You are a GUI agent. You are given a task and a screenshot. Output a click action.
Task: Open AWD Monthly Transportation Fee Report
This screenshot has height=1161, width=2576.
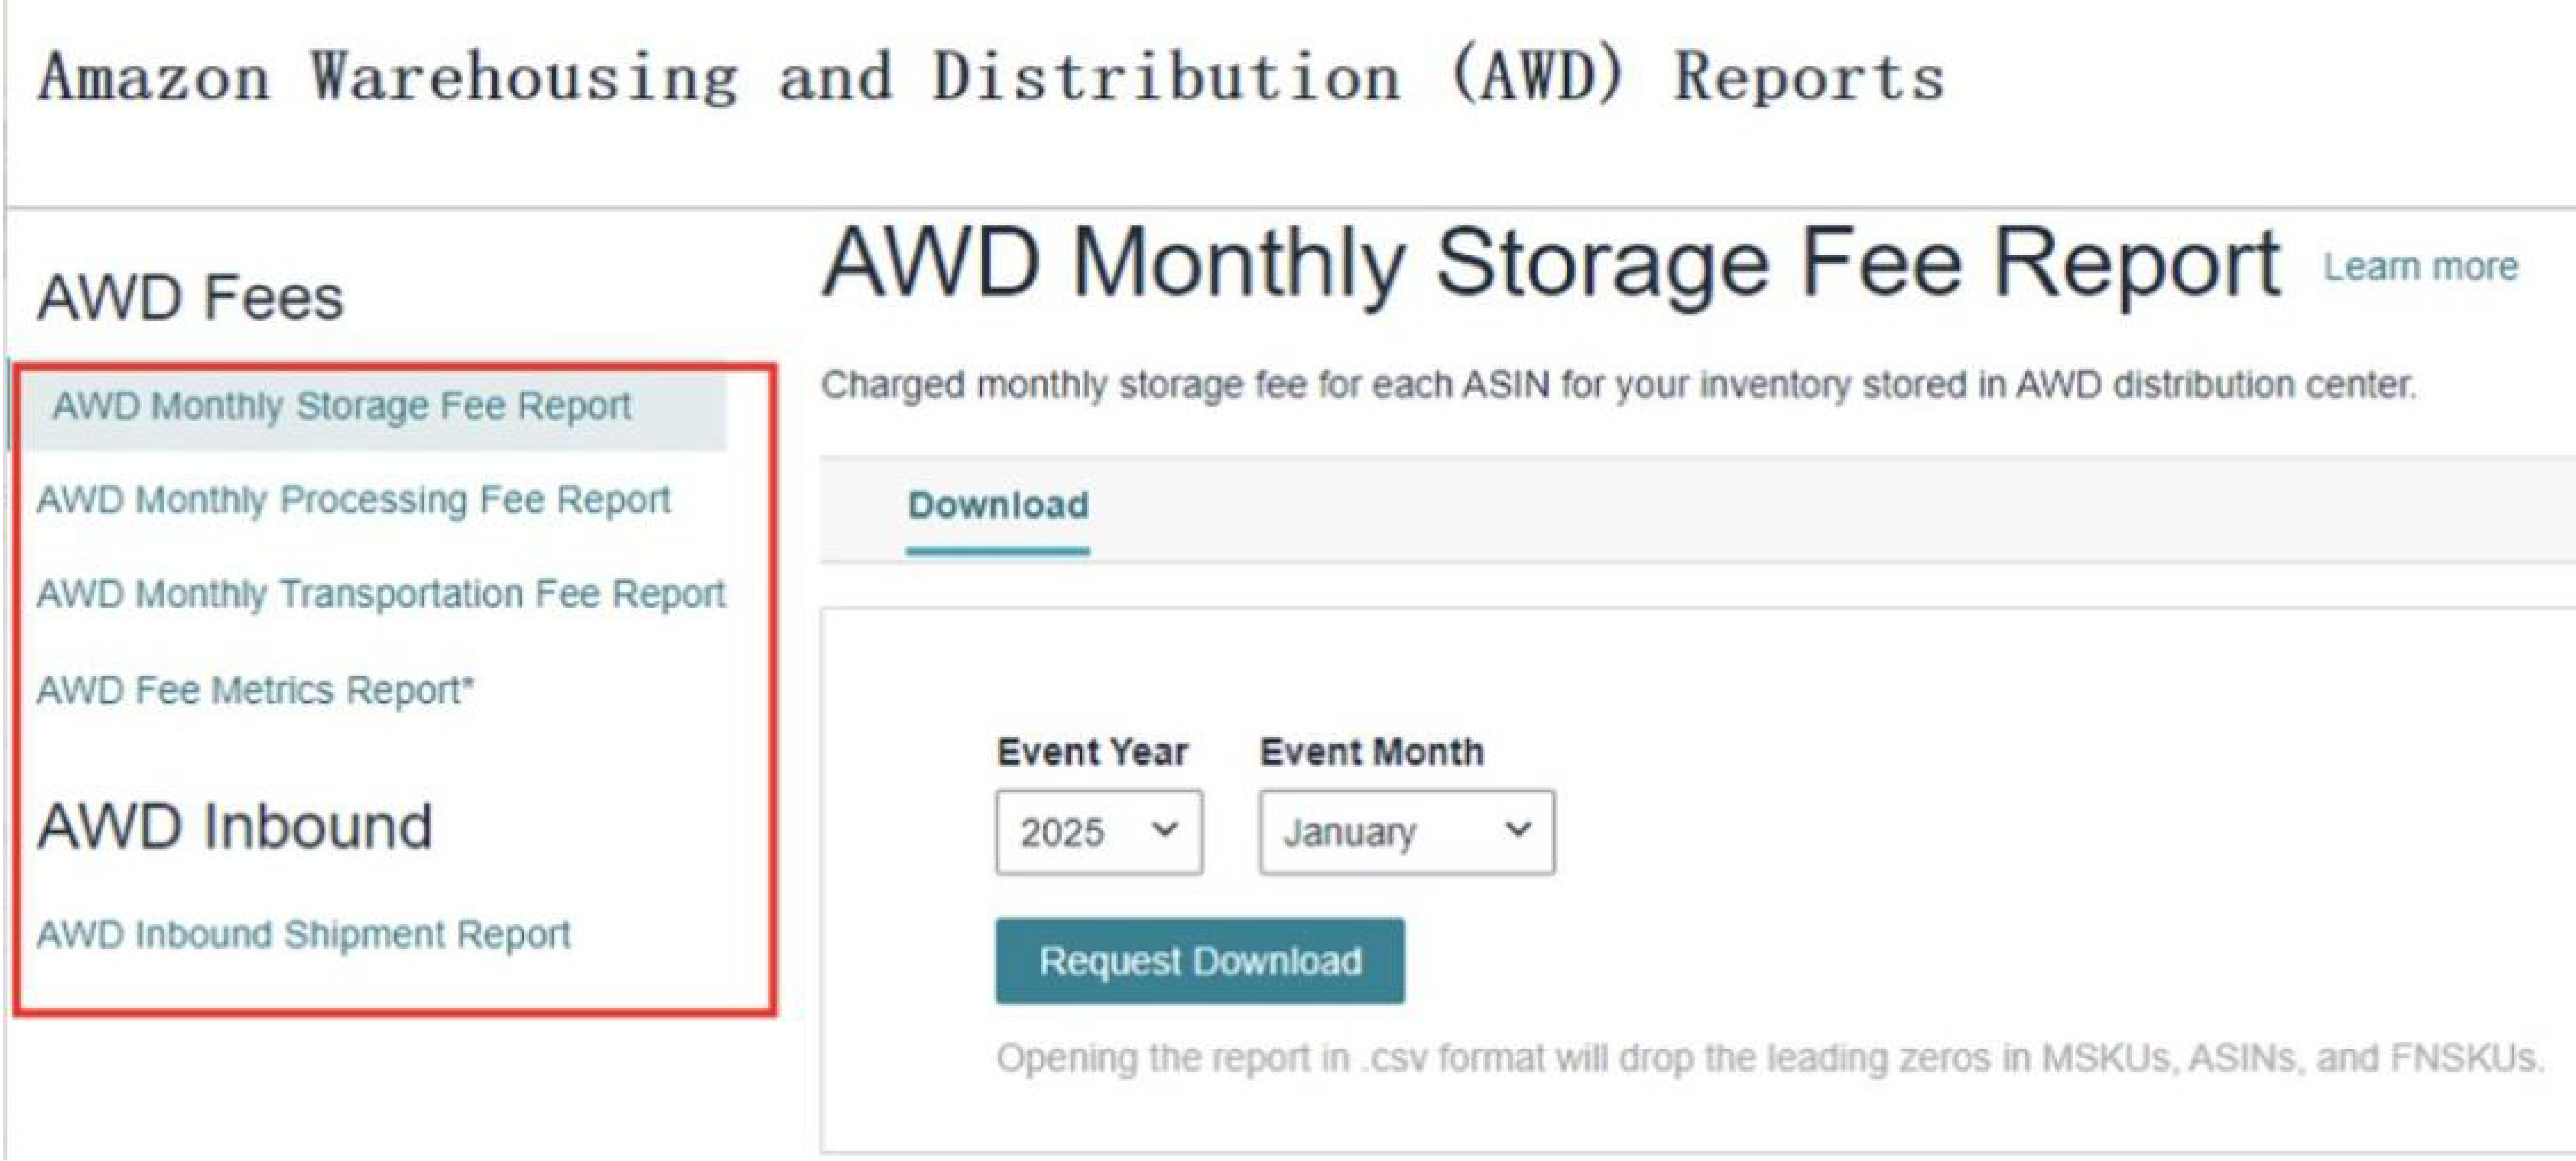(x=380, y=594)
